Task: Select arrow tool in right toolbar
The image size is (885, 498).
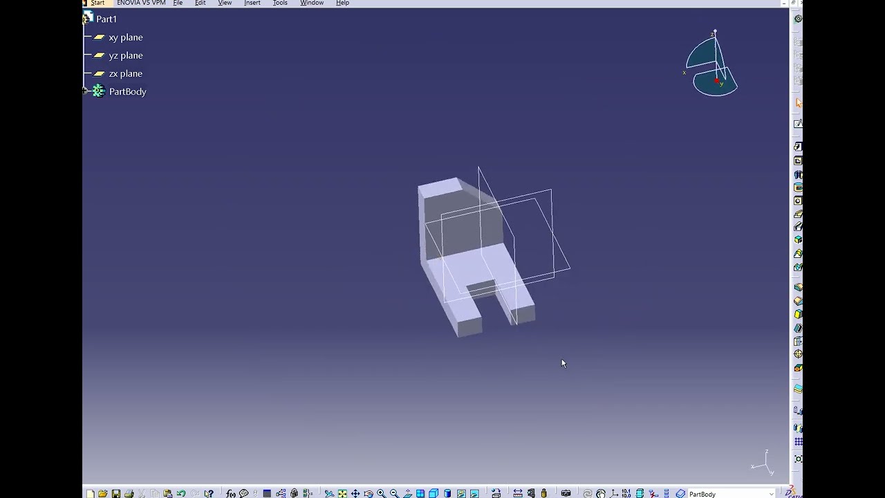Action: coord(798,103)
